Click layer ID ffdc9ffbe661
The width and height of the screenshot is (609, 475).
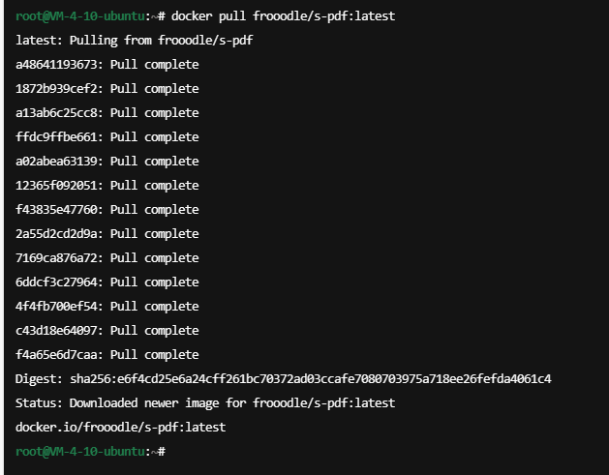click(x=56, y=137)
